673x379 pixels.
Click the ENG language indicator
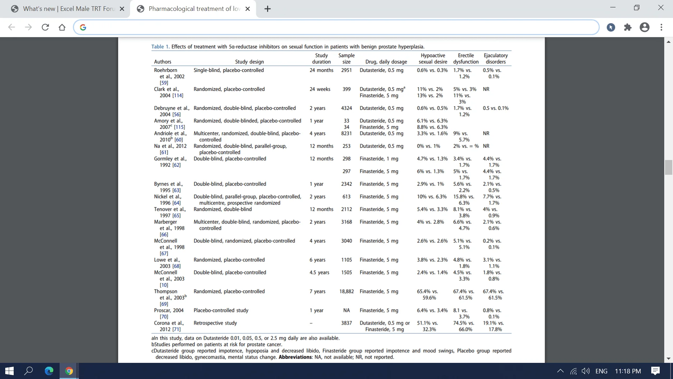(601, 371)
